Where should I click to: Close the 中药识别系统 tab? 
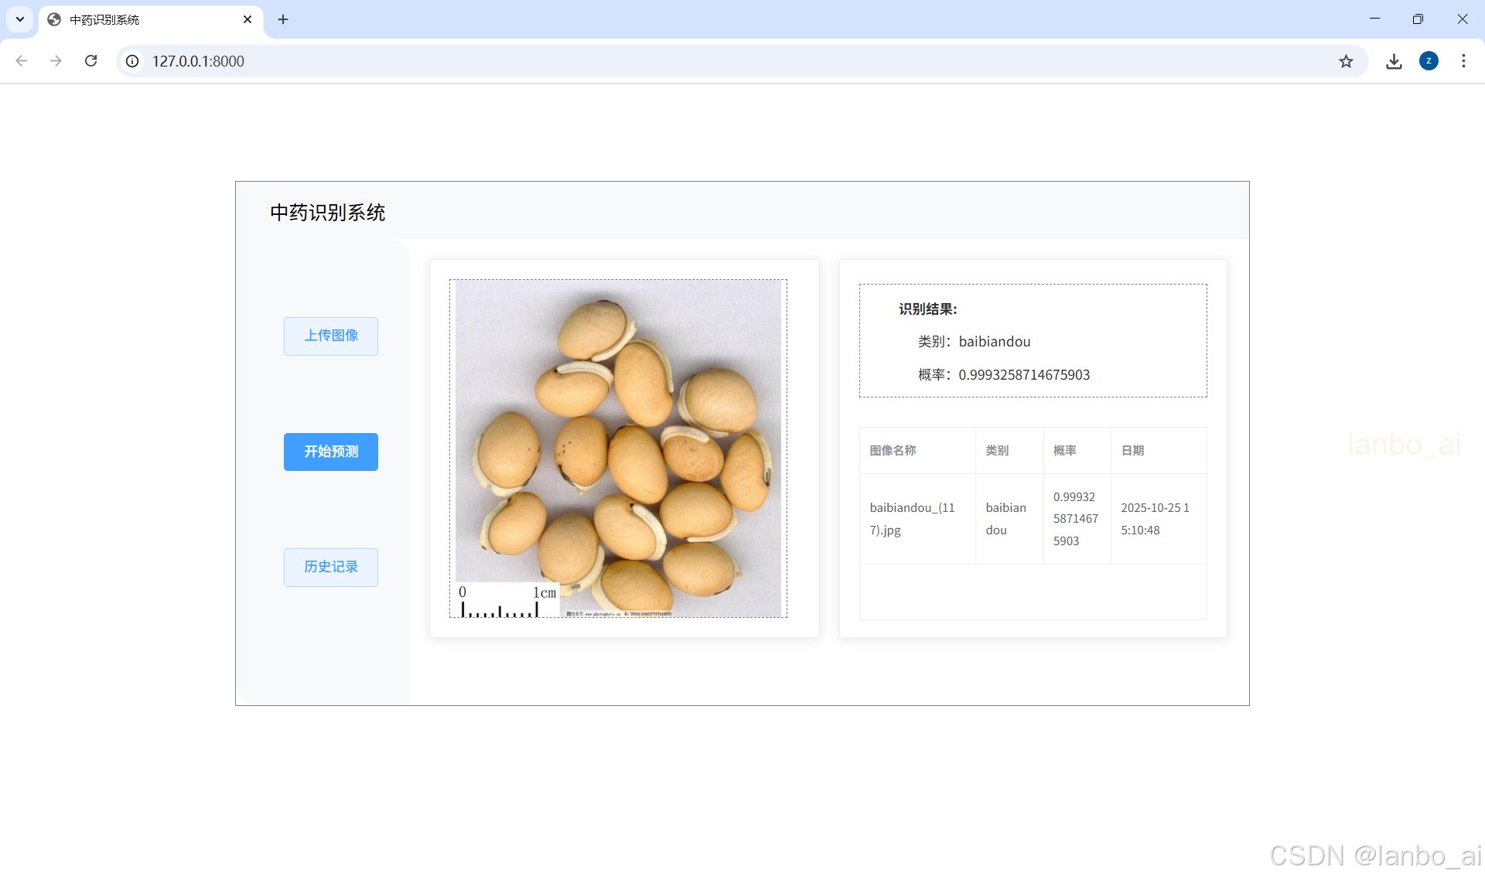point(247,19)
